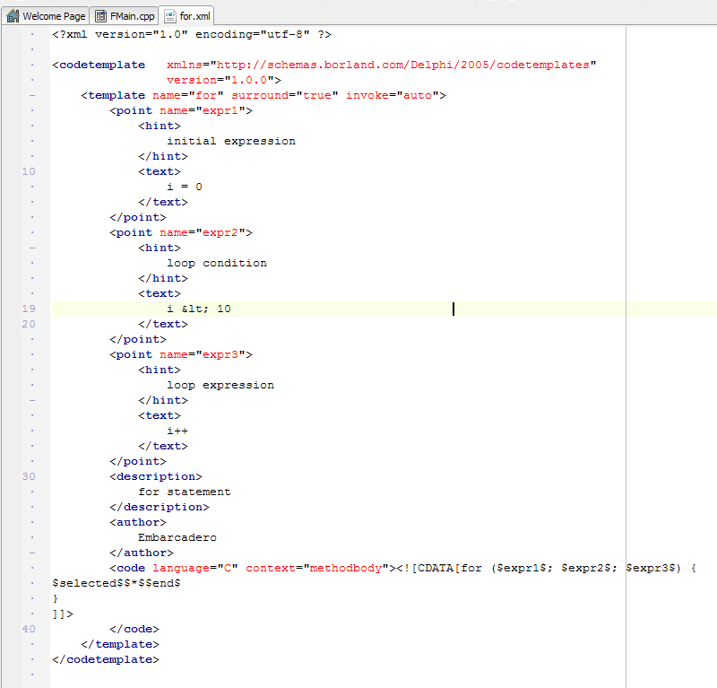Click the "initial expression" hint text
The height and width of the screenshot is (688, 717).
(230, 141)
